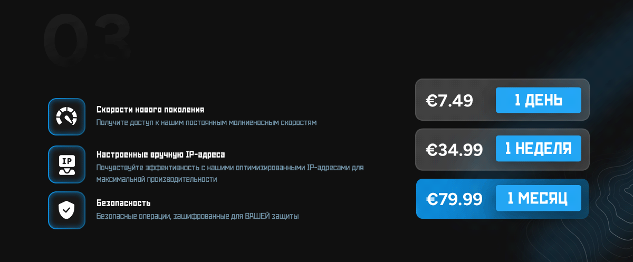Select the зашифрованные для ВАШЕЙ защиты description

(198, 216)
